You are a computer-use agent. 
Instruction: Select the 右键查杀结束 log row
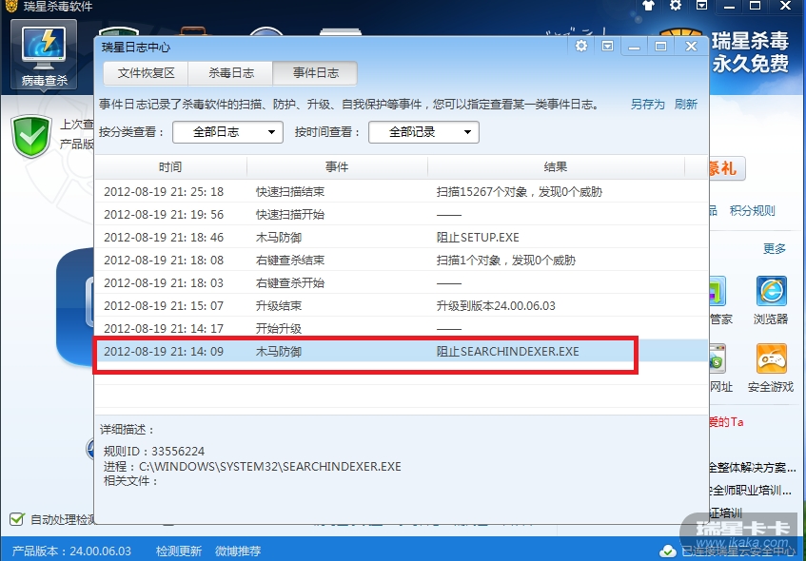401,260
